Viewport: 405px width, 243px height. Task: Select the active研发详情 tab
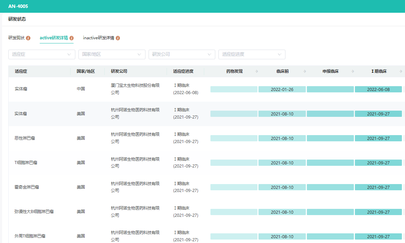54,38
